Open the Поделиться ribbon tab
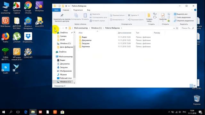The width and height of the screenshot is (205, 115). click(x=78, y=10)
